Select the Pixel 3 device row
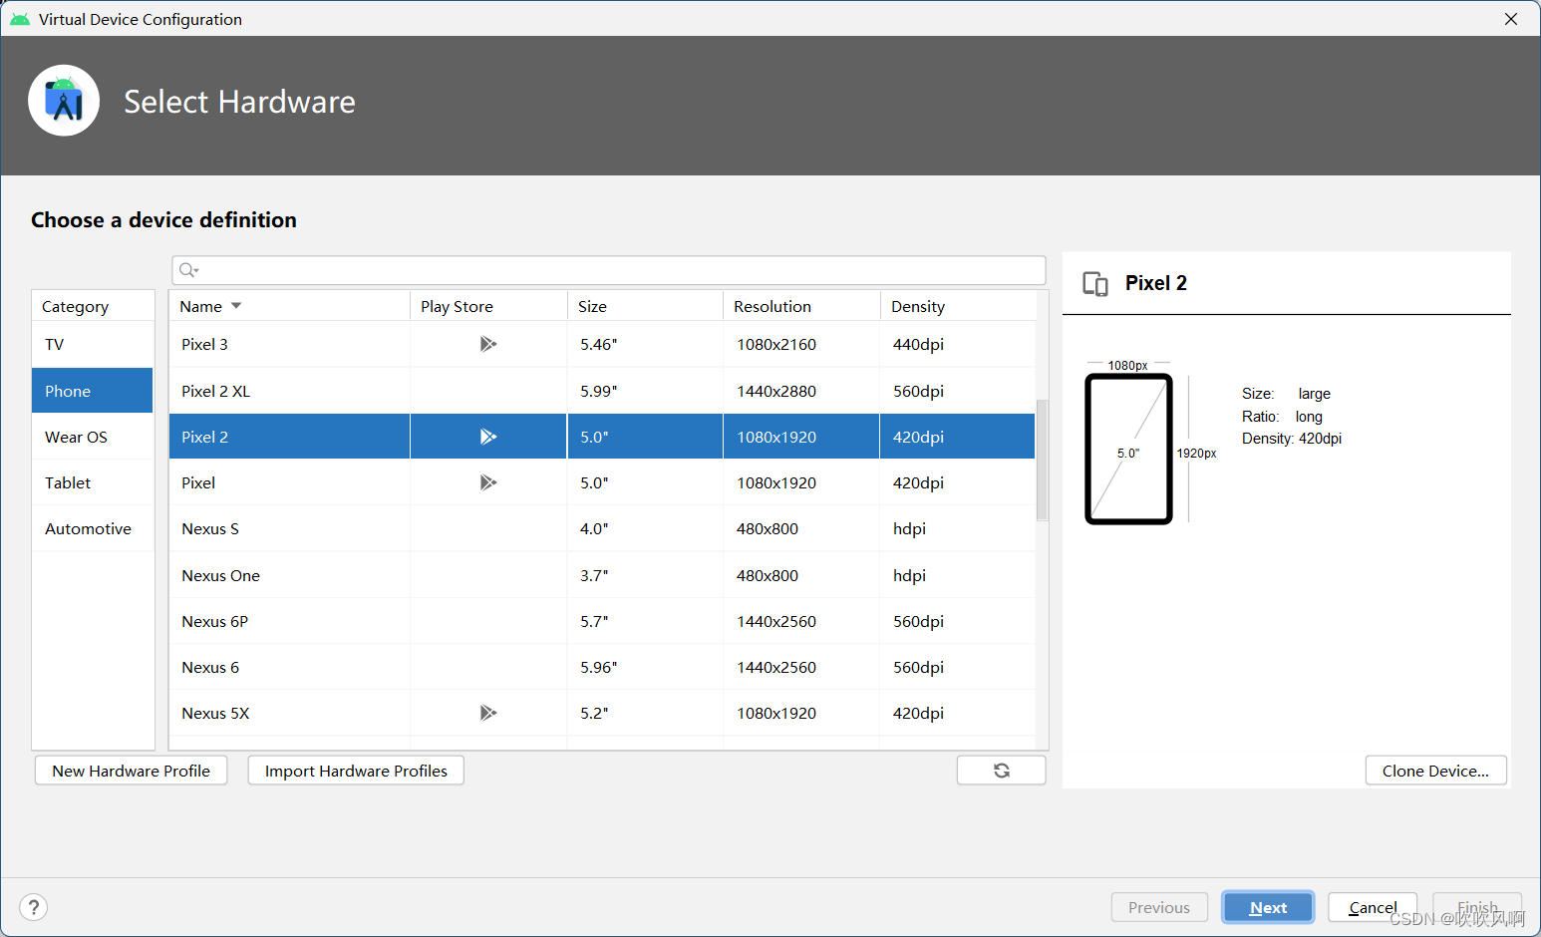Image resolution: width=1541 pixels, height=937 pixels. [x=602, y=344]
